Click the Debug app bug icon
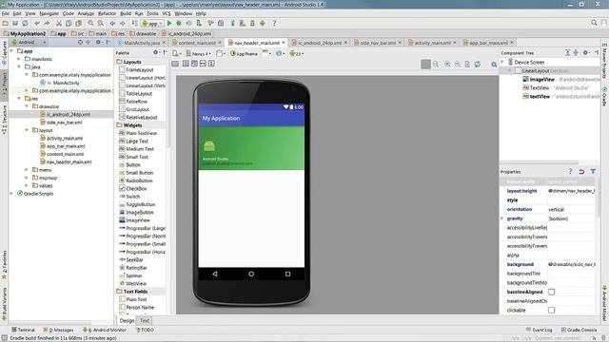The height and width of the screenshot is (342, 609). 179,24
